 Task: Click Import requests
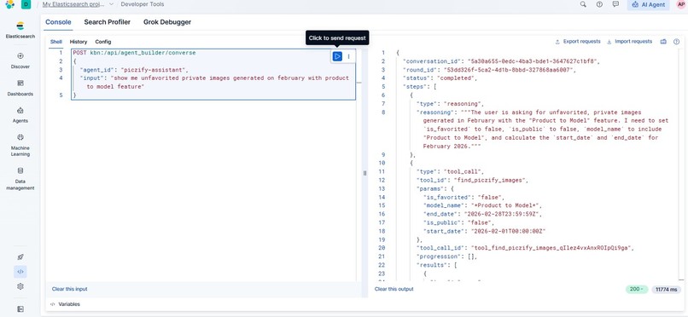coord(630,42)
